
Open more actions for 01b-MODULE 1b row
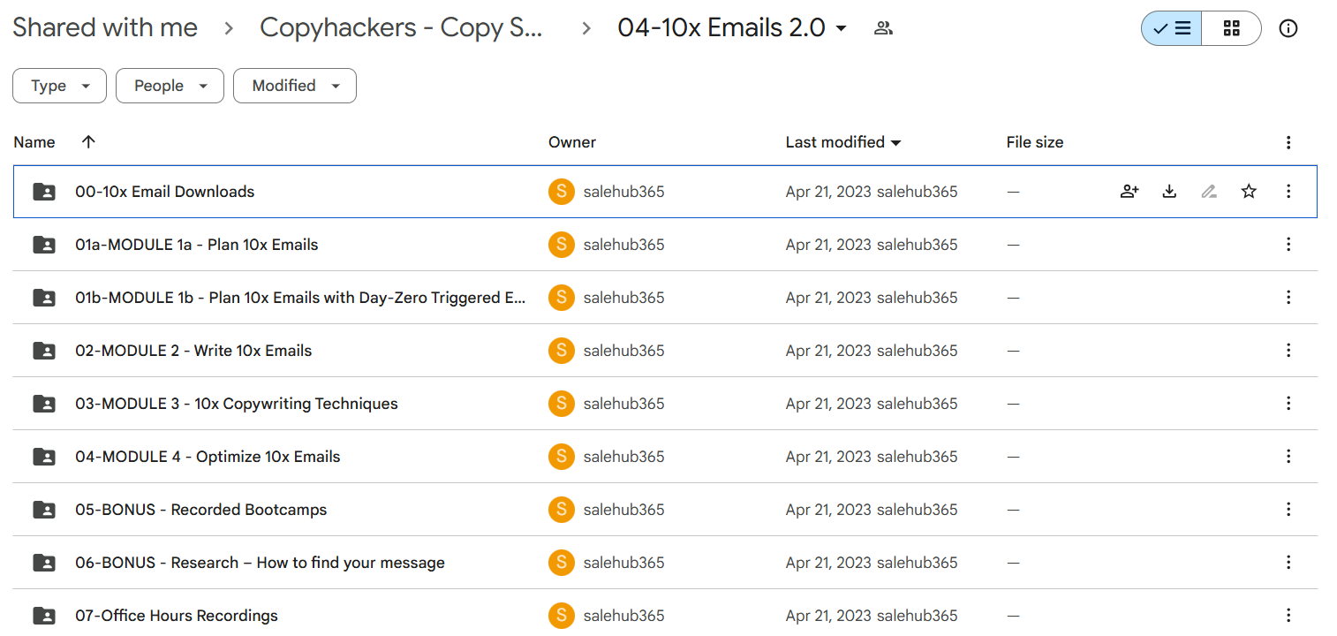[x=1288, y=298]
